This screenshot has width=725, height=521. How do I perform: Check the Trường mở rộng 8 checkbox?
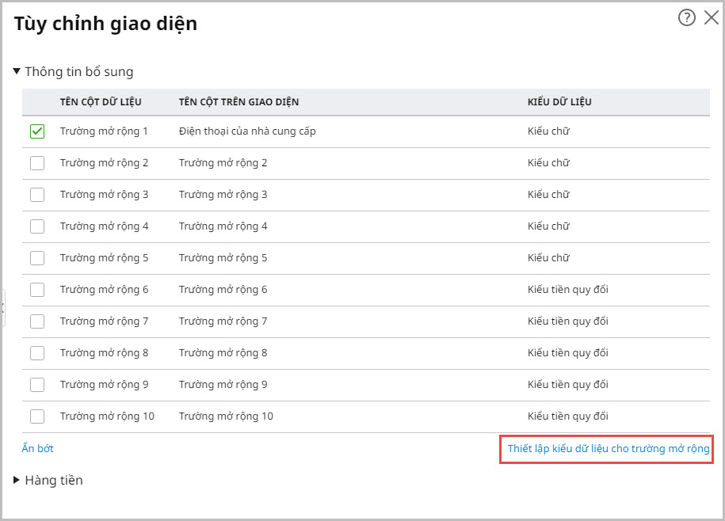[37, 353]
